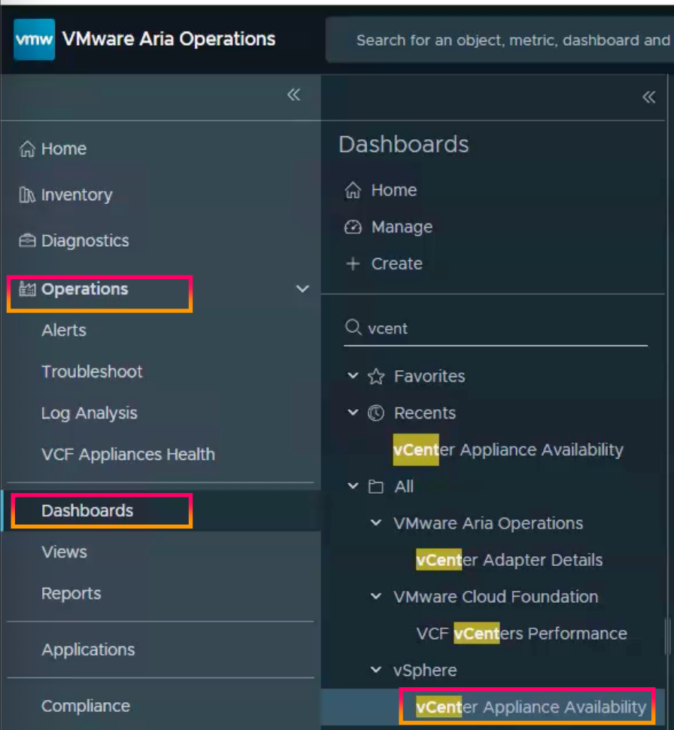This screenshot has width=674, height=730.
Task: Select the Favorites tree label
Action: point(430,376)
